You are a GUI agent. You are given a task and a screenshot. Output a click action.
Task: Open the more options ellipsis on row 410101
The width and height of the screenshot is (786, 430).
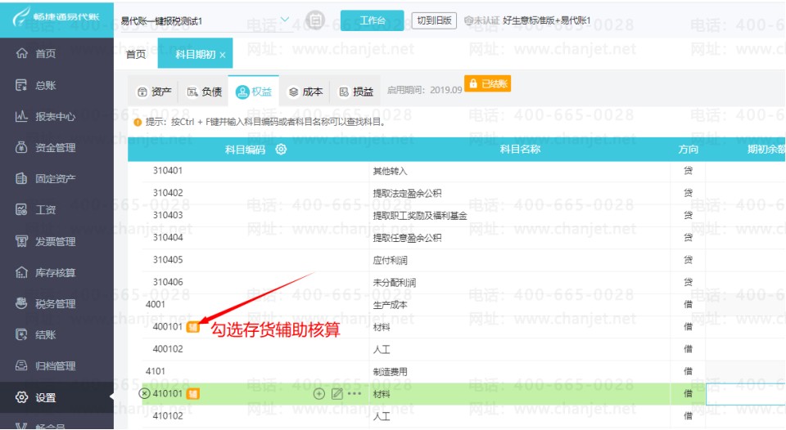click(355, 393)
